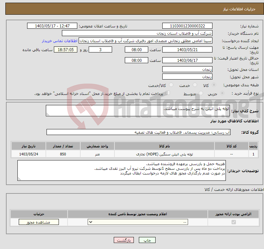Toggle the mandatory permit checkbox
This screenshot has height=249, width=264.
click(234, 222)
